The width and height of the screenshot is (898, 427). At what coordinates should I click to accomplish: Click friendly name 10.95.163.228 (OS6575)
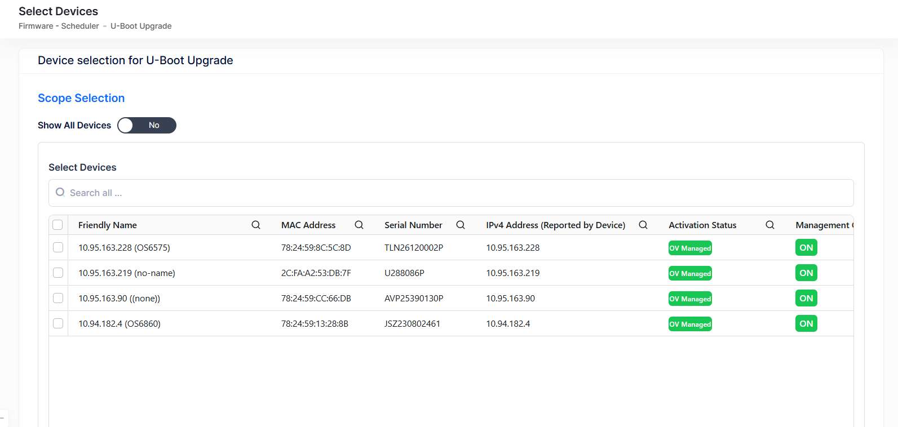(124, 247)
